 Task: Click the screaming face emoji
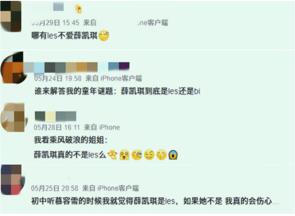[x=173, y=155]
